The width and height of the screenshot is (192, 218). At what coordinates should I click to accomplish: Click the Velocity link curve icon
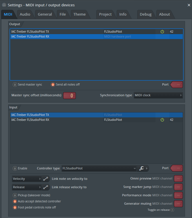tap(46, 179)
